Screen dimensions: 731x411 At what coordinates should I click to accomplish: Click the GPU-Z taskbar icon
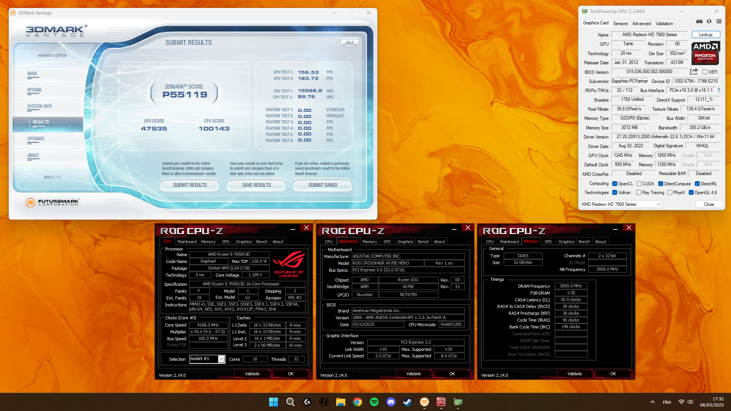point(458,402)
